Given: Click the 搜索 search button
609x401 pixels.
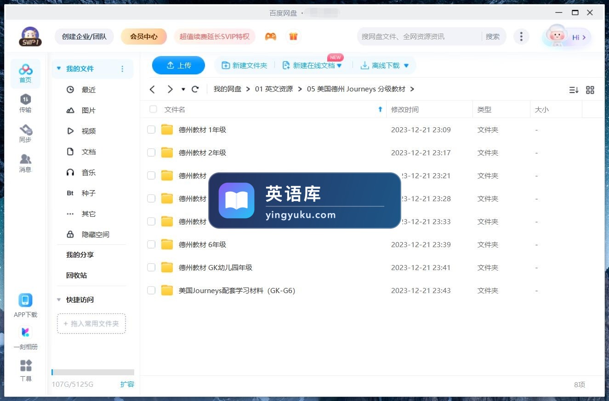Looking at the screenshot, I should (493, 36).
